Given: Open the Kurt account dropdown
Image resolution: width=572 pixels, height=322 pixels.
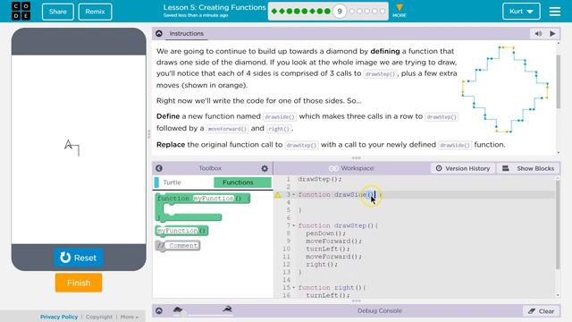Looking at the screenshot, I should tap(521, 12).
